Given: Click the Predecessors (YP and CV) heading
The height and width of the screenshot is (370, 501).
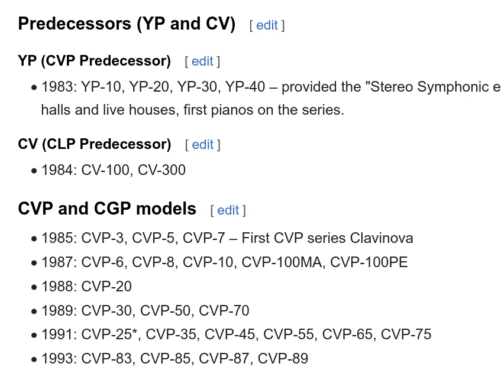Looking at the screenshot, I should 127,24.
